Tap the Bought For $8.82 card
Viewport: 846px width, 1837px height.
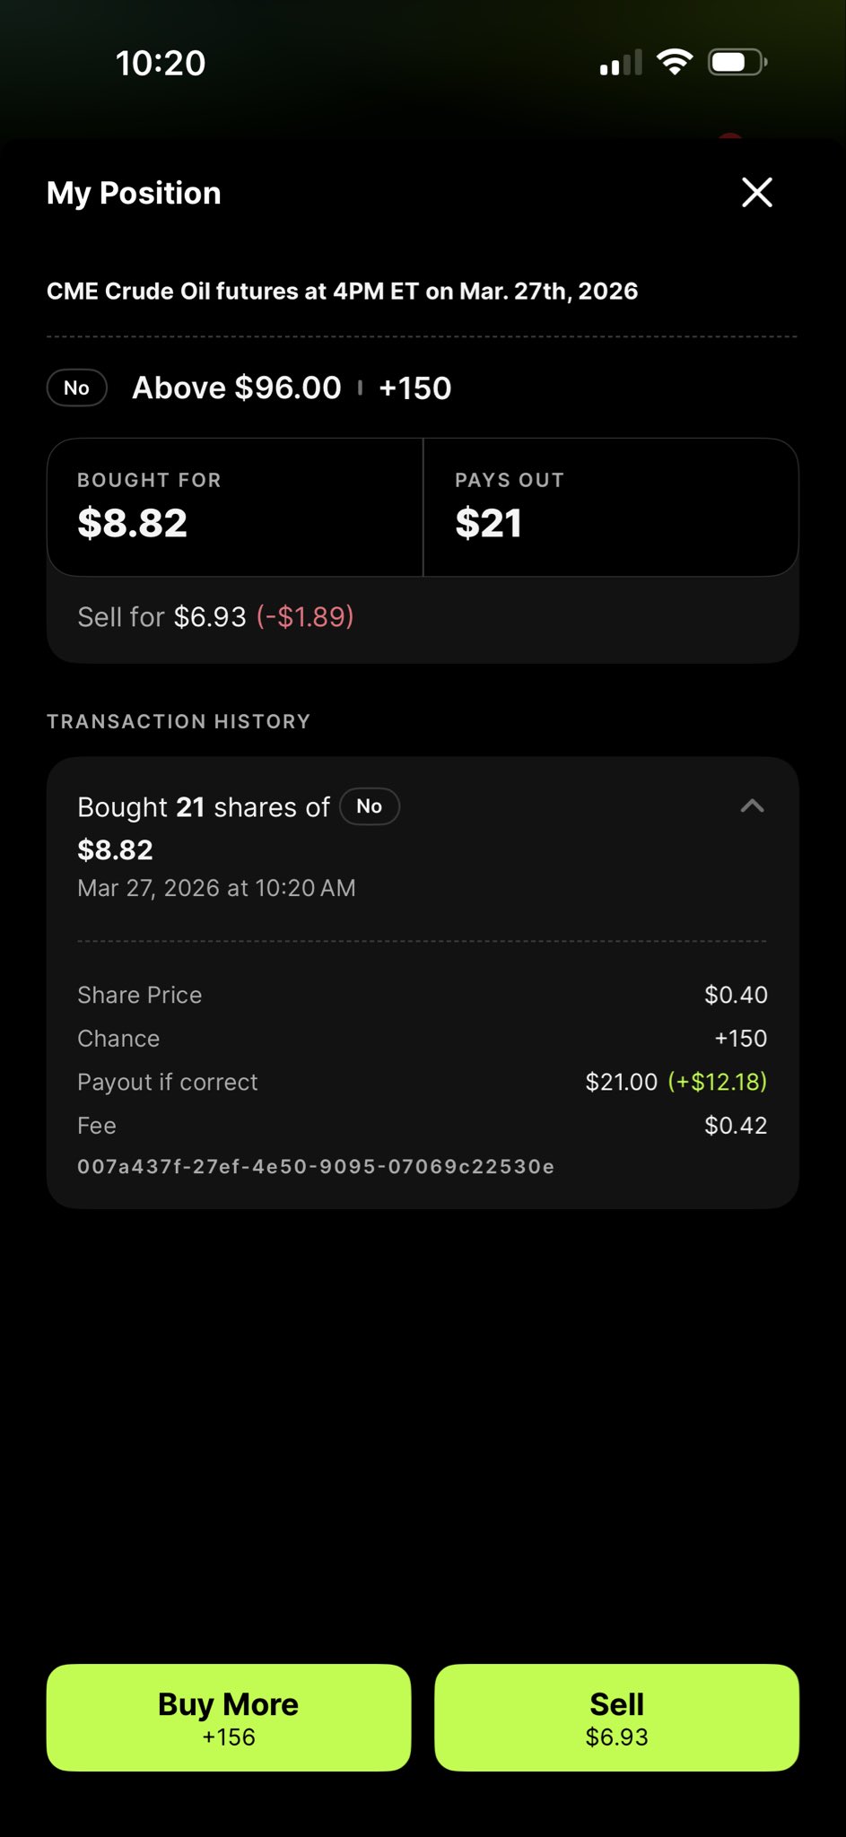coord(235,507)
